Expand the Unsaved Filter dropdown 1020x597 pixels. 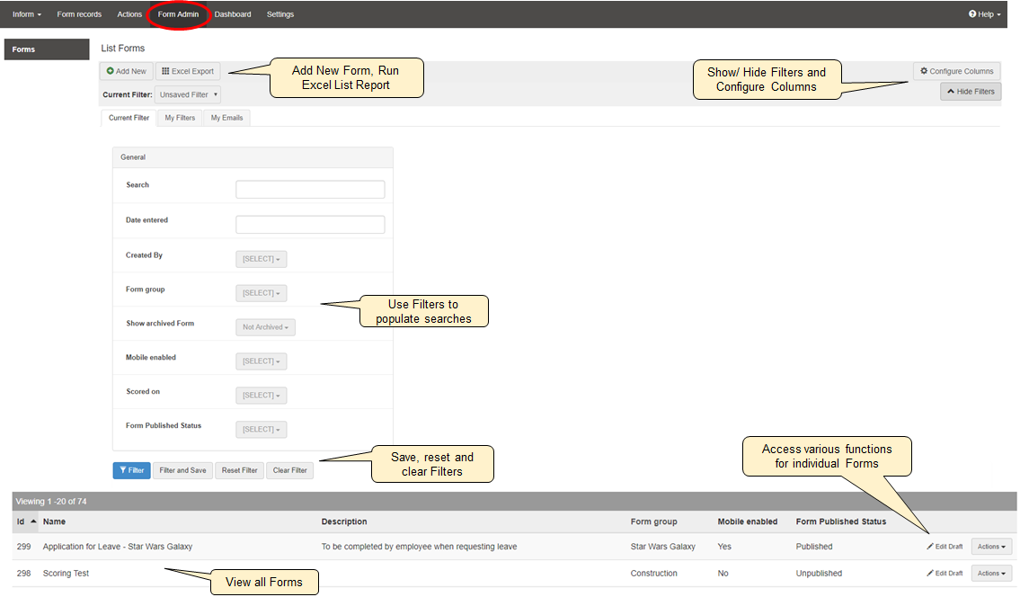(187, 94)
